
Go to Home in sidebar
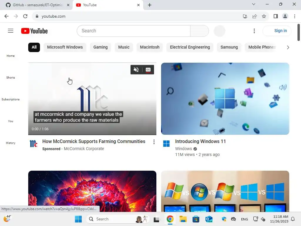click(11, 56)
